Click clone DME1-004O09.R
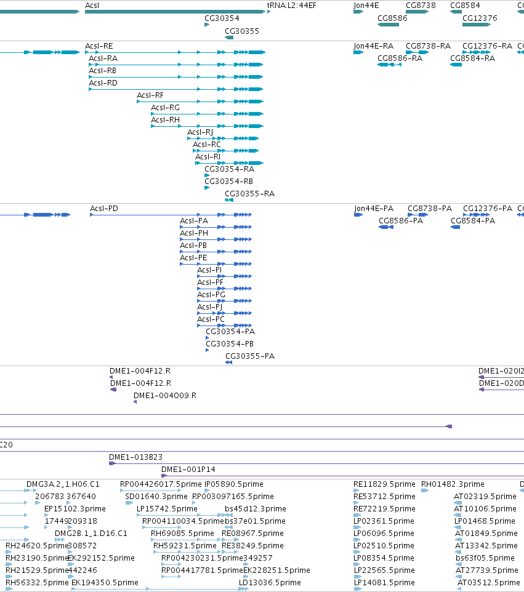Viewport: 524px width, 592px height. click(165, 396)
